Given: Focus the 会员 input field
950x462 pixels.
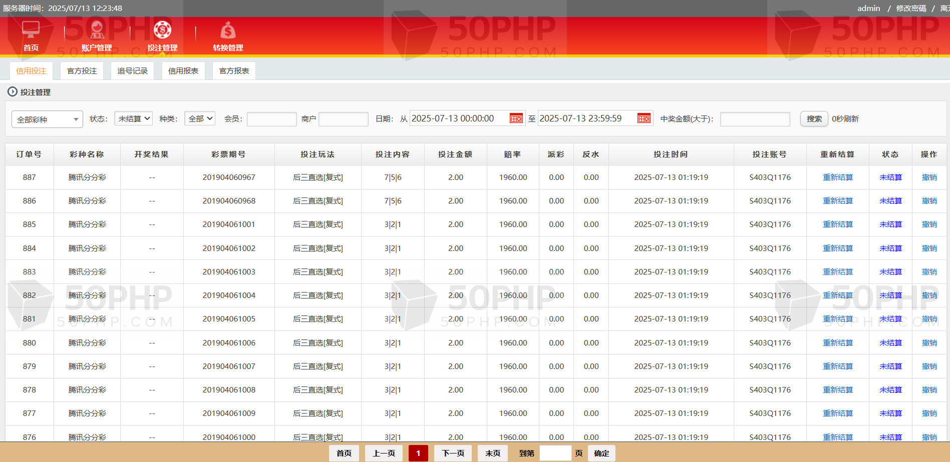Looking at the screenshot, I should pyautogui.click(x=271, y=119).
